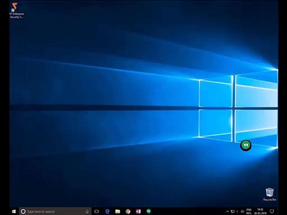Focus the 'Type here to search' box
This screenshot has height=215, width=287.
[x=55, y=211]
